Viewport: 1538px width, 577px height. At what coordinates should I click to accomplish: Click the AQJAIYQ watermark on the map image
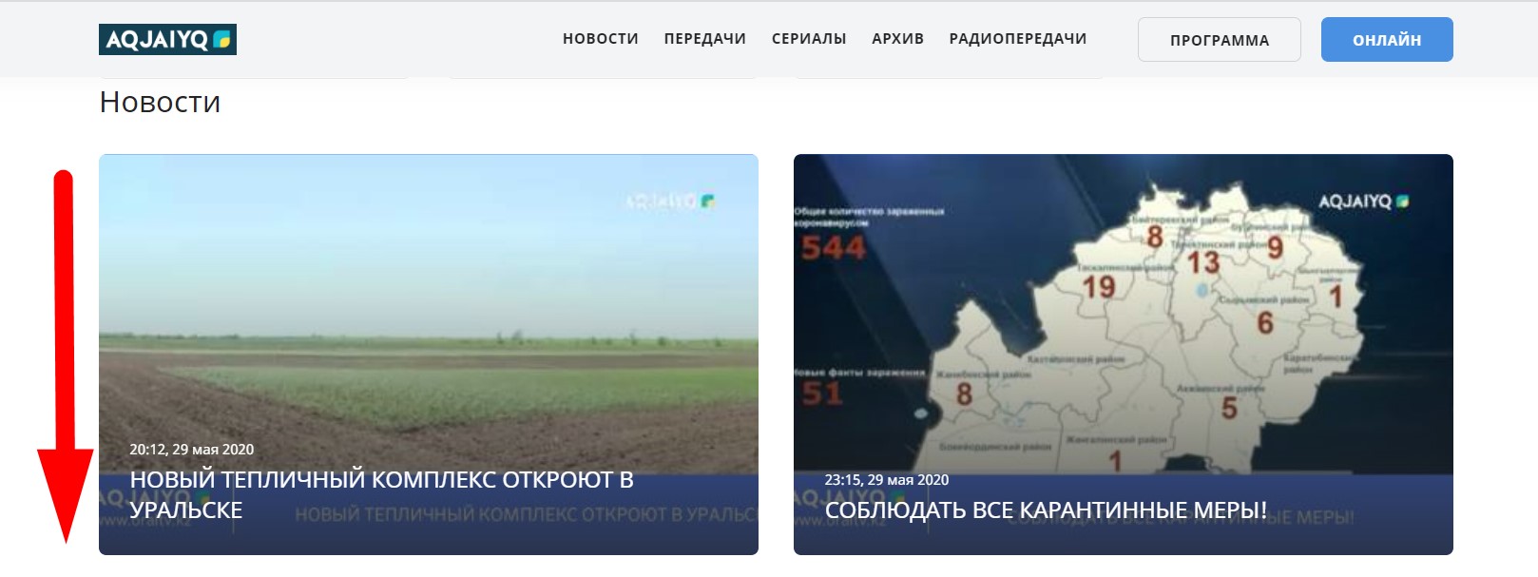[x=1362, y=202]
